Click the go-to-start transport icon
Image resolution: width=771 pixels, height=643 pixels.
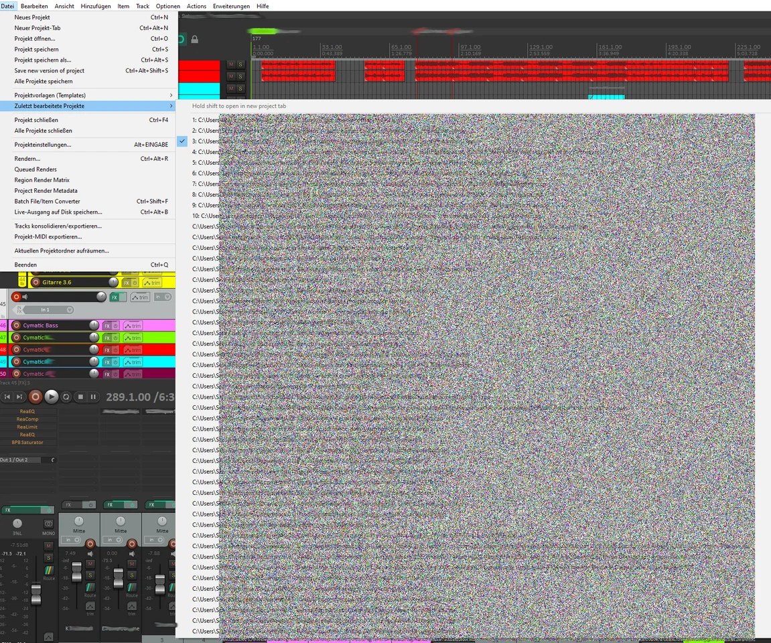[x=7, y=397]
